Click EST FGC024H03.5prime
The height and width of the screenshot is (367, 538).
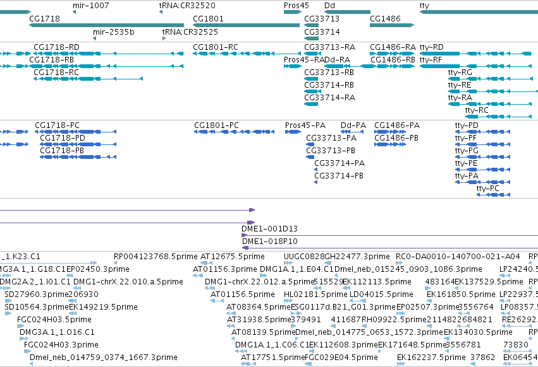click(21, 326)
